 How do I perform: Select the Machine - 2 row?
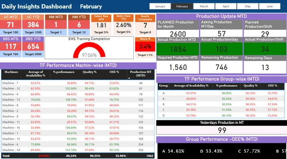click(78, 111)
